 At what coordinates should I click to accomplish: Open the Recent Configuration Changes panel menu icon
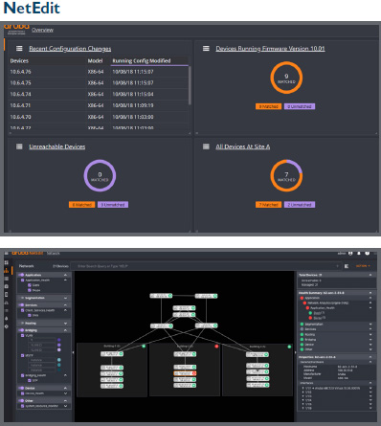[19, 49]
